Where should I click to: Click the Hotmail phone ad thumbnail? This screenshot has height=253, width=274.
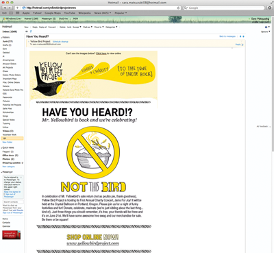coord(12,235)
